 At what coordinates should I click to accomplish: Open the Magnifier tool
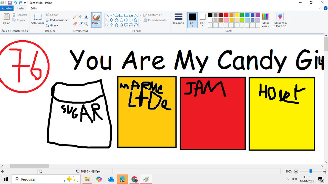pyautogui.click(x=86, y=24)
